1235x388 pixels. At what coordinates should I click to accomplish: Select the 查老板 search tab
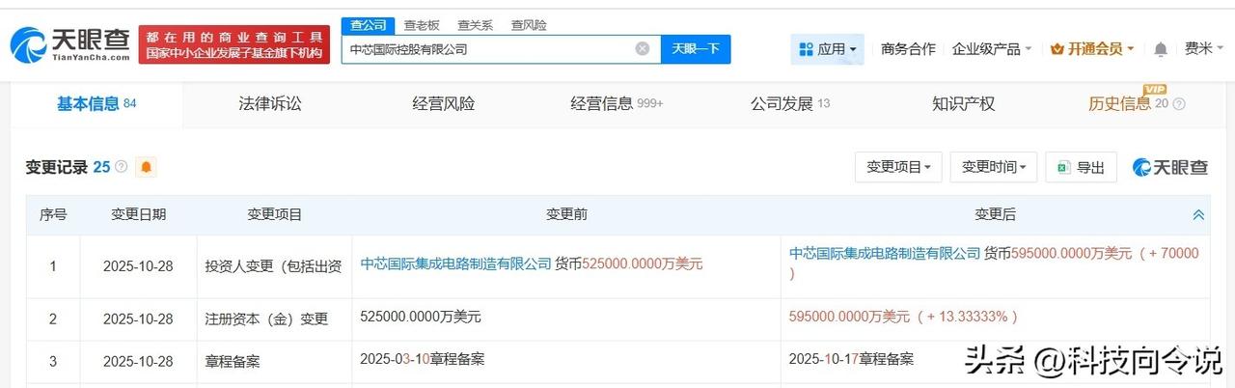tap(421, 25)
